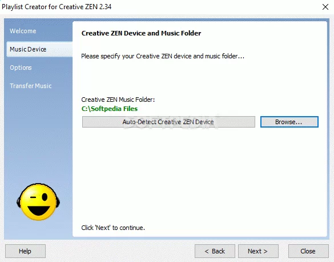334x262 pixels.
Task: Select the Music Device step
Action: 39,49
